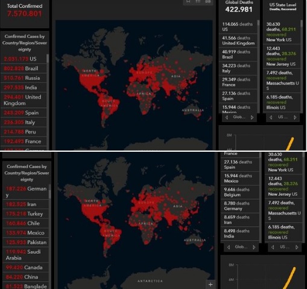The image size is (307, 289).
Task: Select Italy 34.223 deaths entry
Action: (x=238, y=68)
